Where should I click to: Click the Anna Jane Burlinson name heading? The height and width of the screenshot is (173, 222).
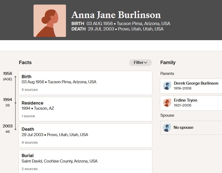point(116,15)
